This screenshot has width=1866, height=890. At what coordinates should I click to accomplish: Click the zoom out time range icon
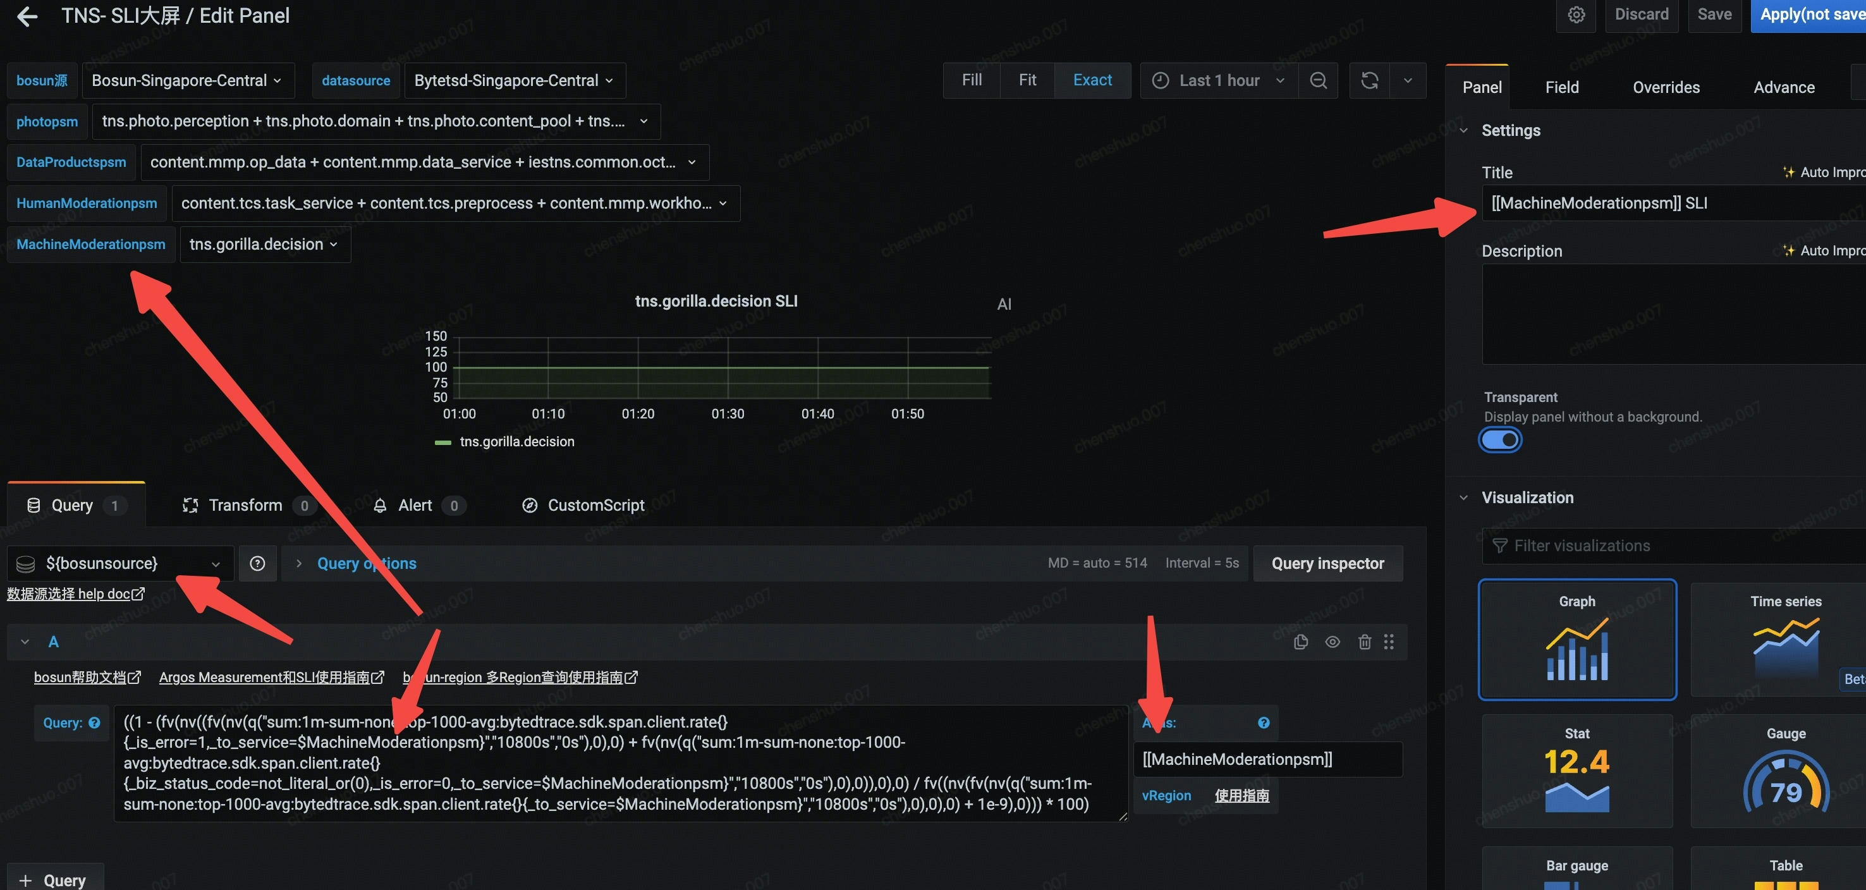click(x=1319, y=80)
